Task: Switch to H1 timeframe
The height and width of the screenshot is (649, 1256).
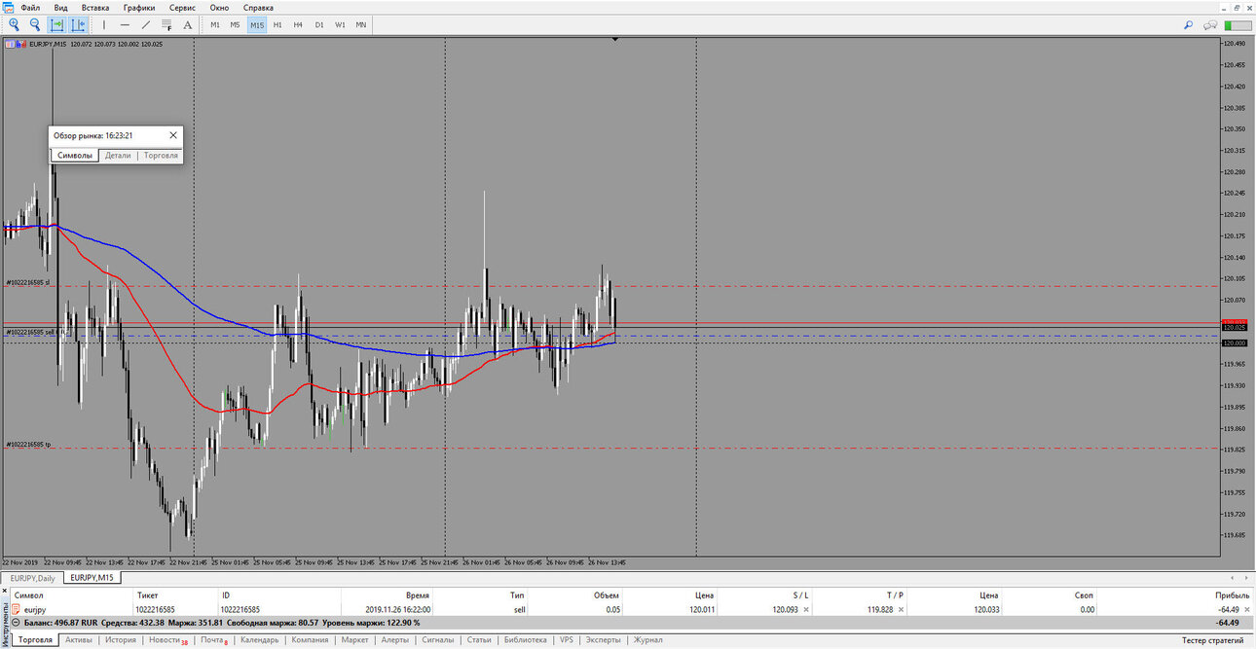Action: 277,24
